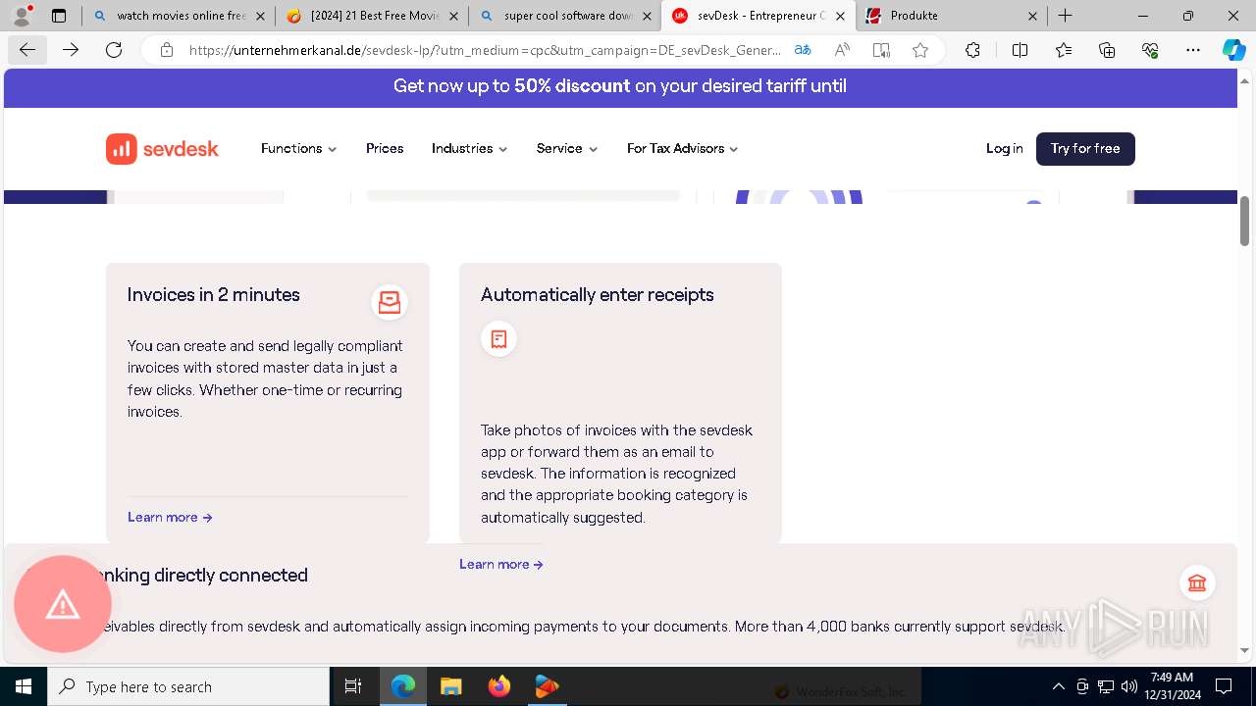The image size is (1256, 706).
Task: Open a new browser tab
Action: 1065,16
